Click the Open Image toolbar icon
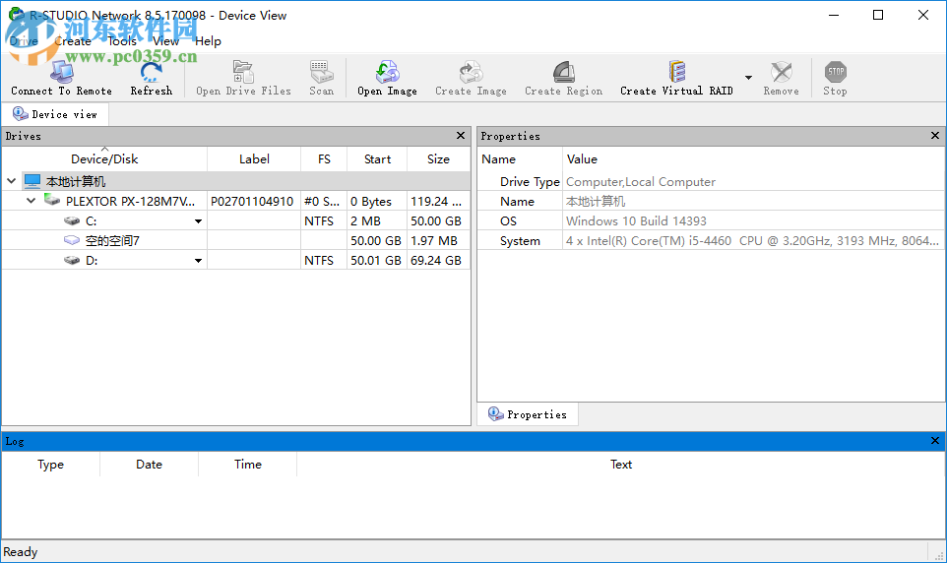947x563 pixels. [387, 73]
